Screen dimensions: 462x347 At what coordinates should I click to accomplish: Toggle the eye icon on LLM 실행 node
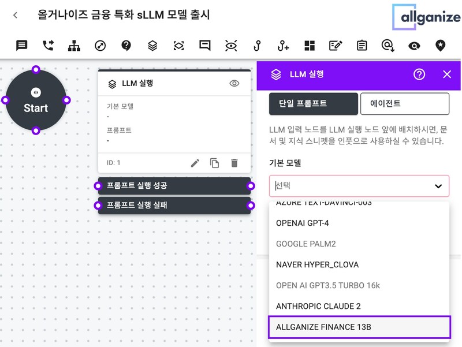(234, 84)
